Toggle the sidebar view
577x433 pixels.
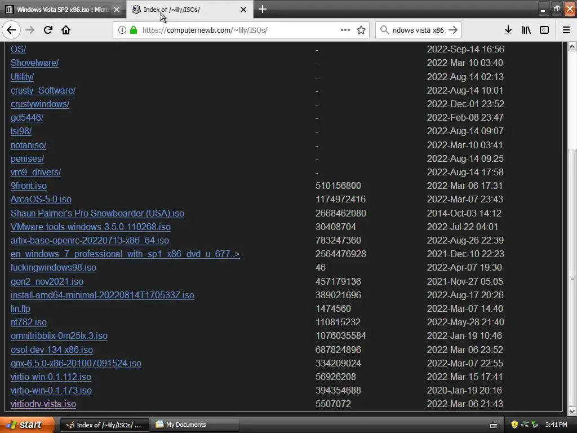tap(544, 30)
